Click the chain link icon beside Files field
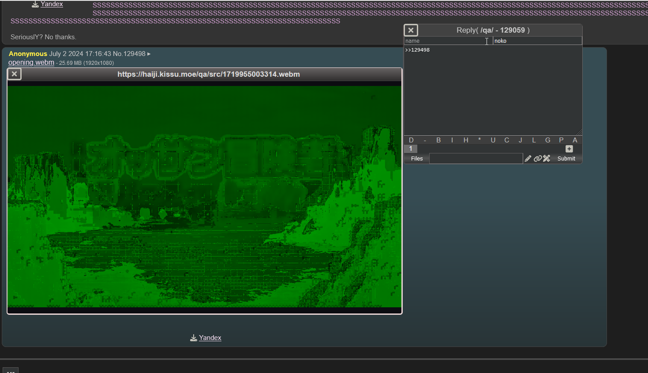The width and height of the screenshot is (648, 373). pyautogui.click(x=537, y=159)
